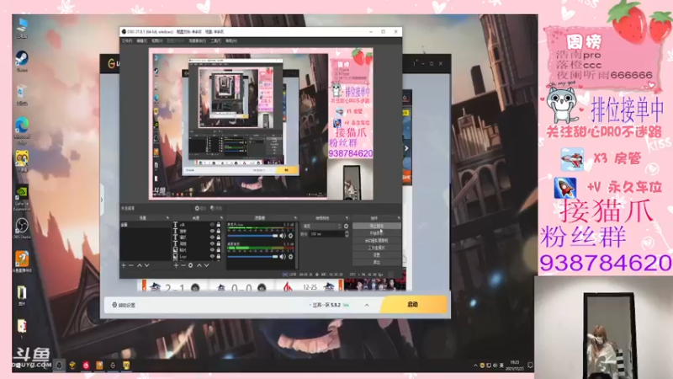Open the scene transition type dropdown
673x379 pixels.
pyautogui.click(x=321, y=226)
